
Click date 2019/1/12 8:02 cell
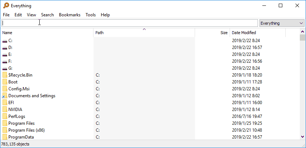click(246, 96)
